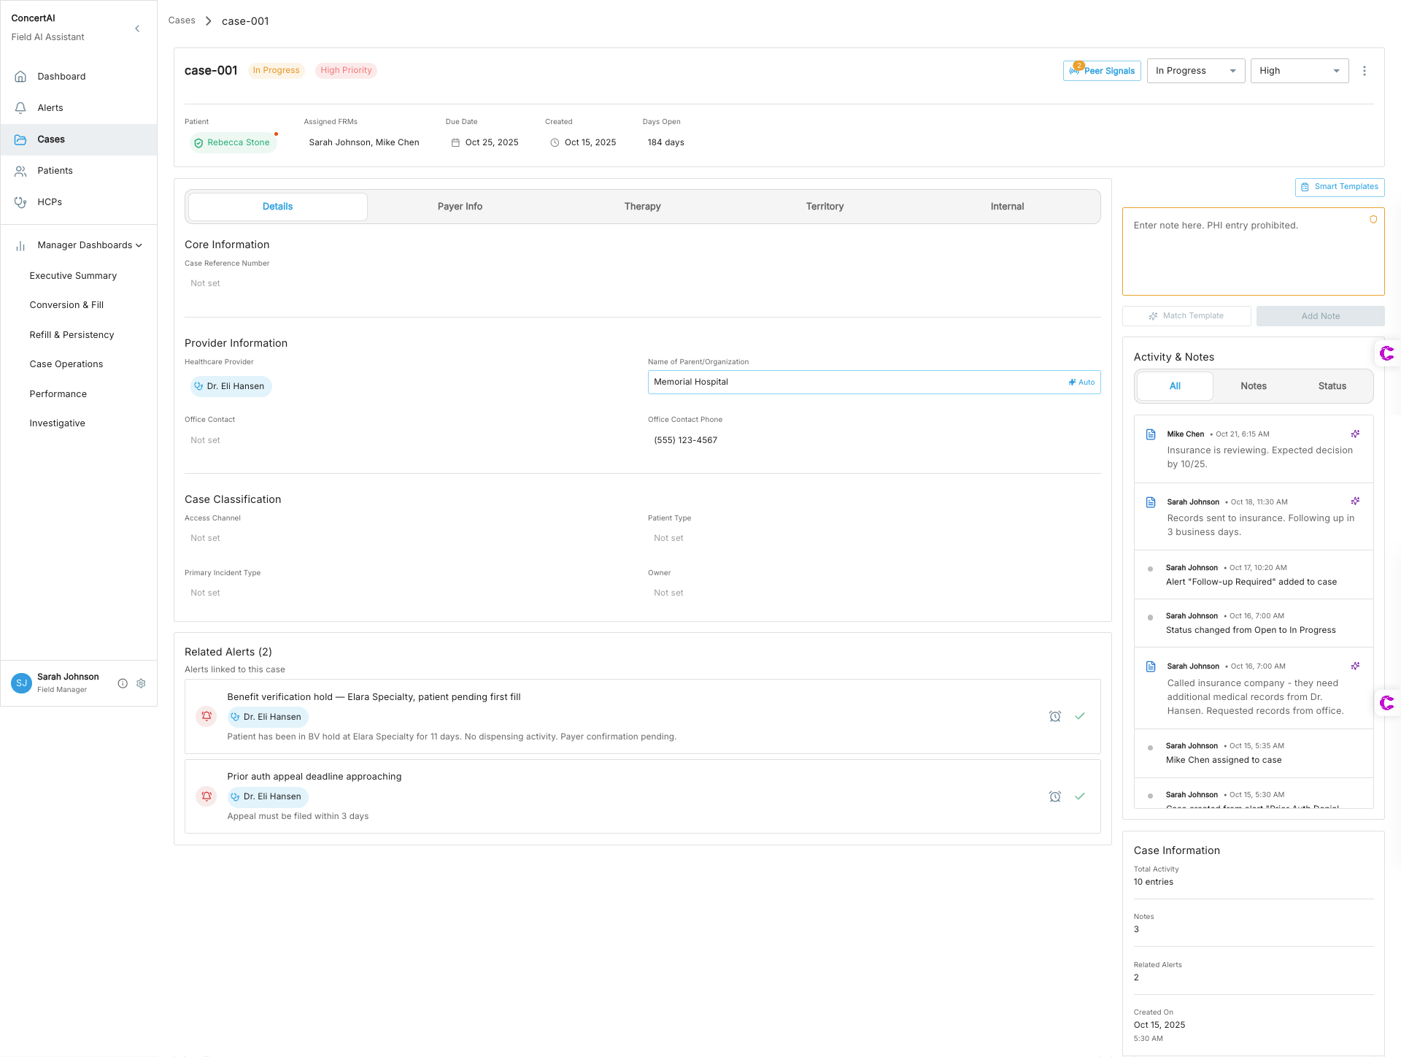The height and width of the screenshot is (1057, 1401).
Task: Click the Add Note button
Action: (x=1320, y=315)
